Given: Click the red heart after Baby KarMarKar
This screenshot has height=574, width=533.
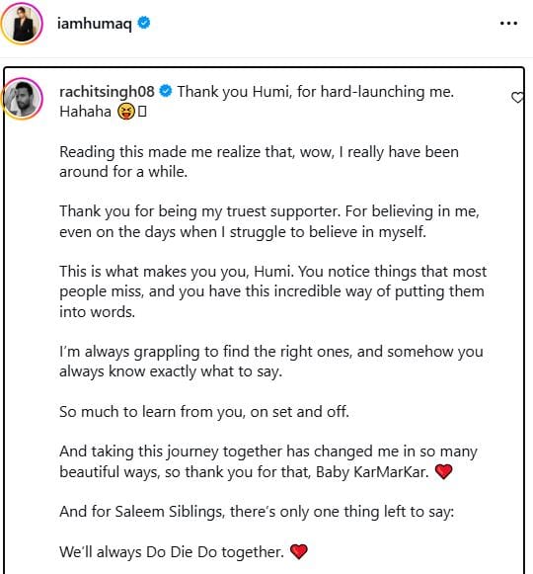Looking at the screenshot, I should pyautogui.click(x=444, y=471).
